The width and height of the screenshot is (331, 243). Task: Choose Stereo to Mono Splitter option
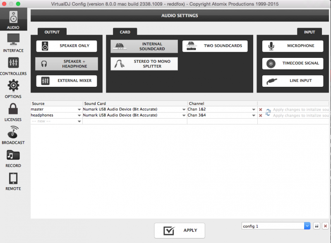coord(144,64)
